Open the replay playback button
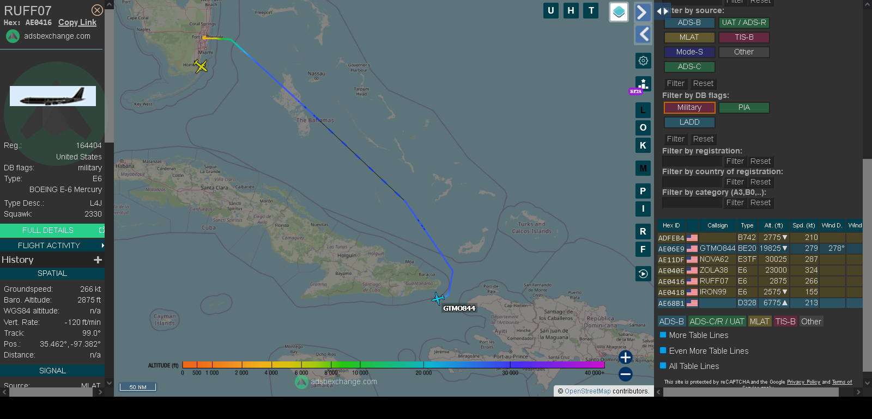The image size is (872, 419). [x=643, y=274]
